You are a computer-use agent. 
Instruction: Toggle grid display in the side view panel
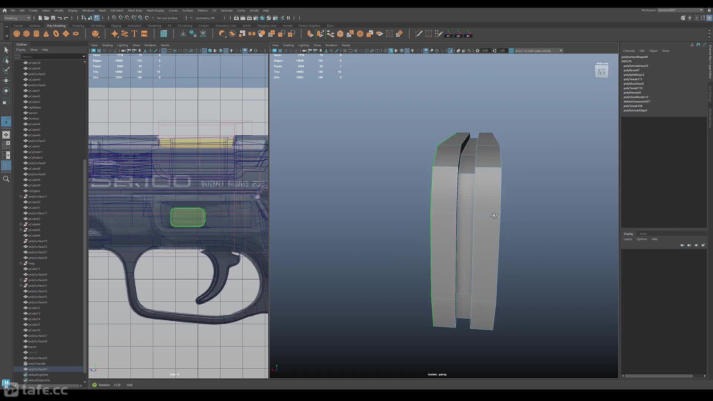click(x=164, y=50)
